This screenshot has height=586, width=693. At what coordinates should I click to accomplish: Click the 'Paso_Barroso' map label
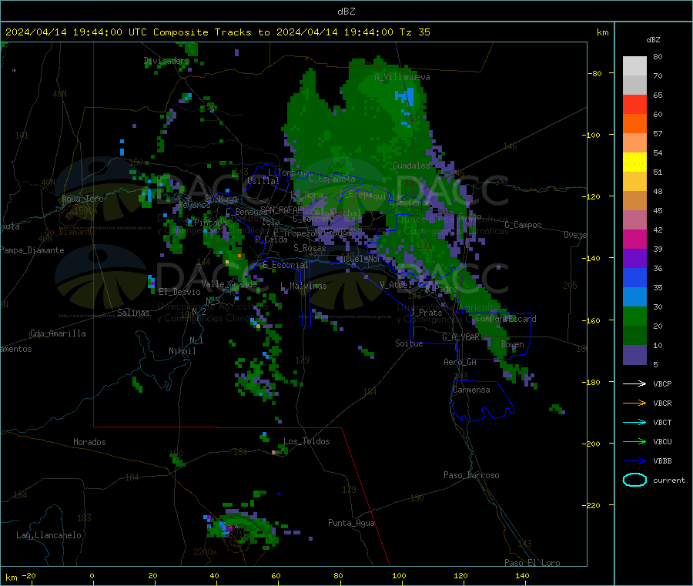point(471,475)
